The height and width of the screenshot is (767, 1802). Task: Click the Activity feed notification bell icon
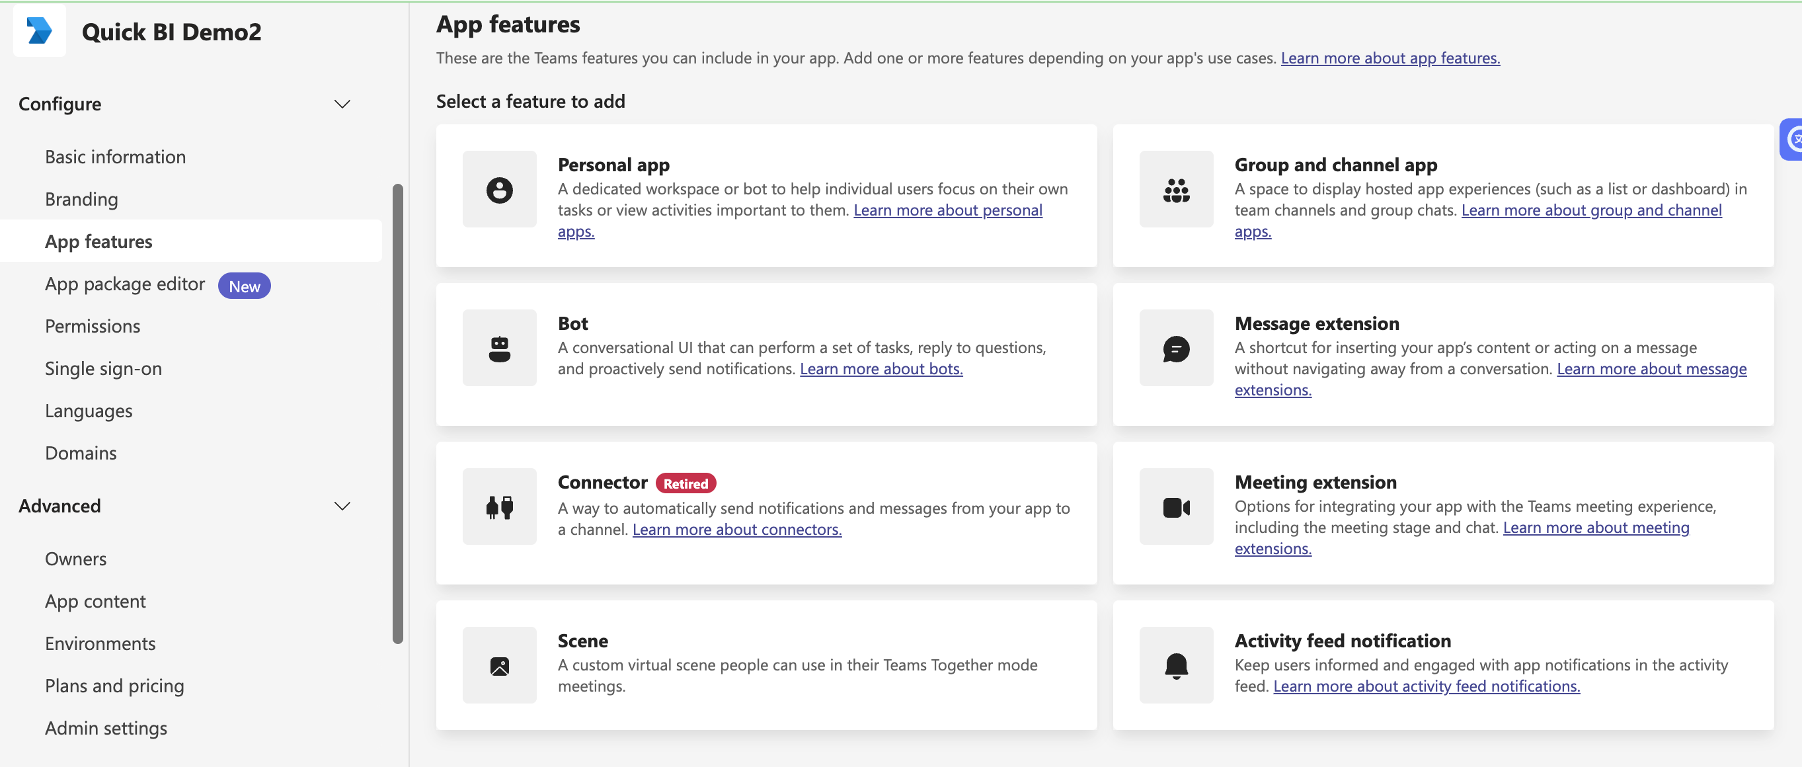(x=1175, y=666)
